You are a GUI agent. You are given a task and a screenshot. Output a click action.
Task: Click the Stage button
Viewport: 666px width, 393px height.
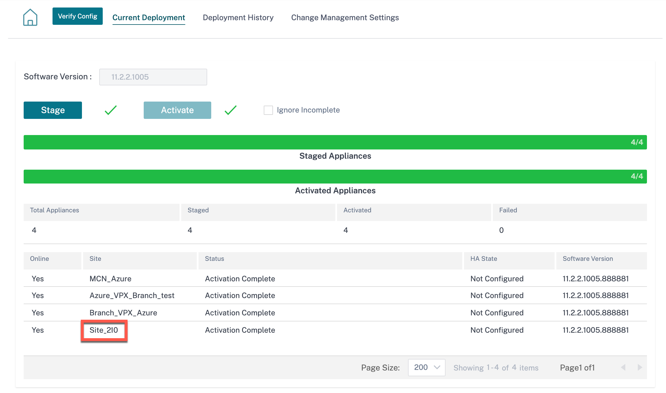pos(53,110)
